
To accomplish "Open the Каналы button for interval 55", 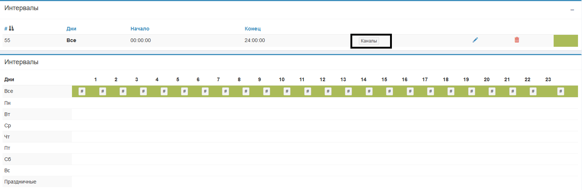I will pyautogui.click(x=369, y=41).
